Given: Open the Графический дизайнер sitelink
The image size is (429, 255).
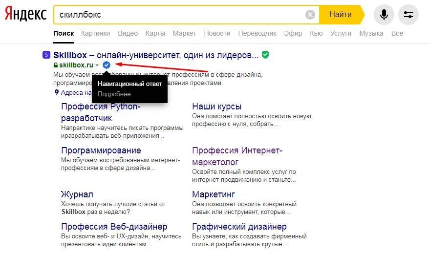Looking at the screenshot, I should (x=239, y=227).
